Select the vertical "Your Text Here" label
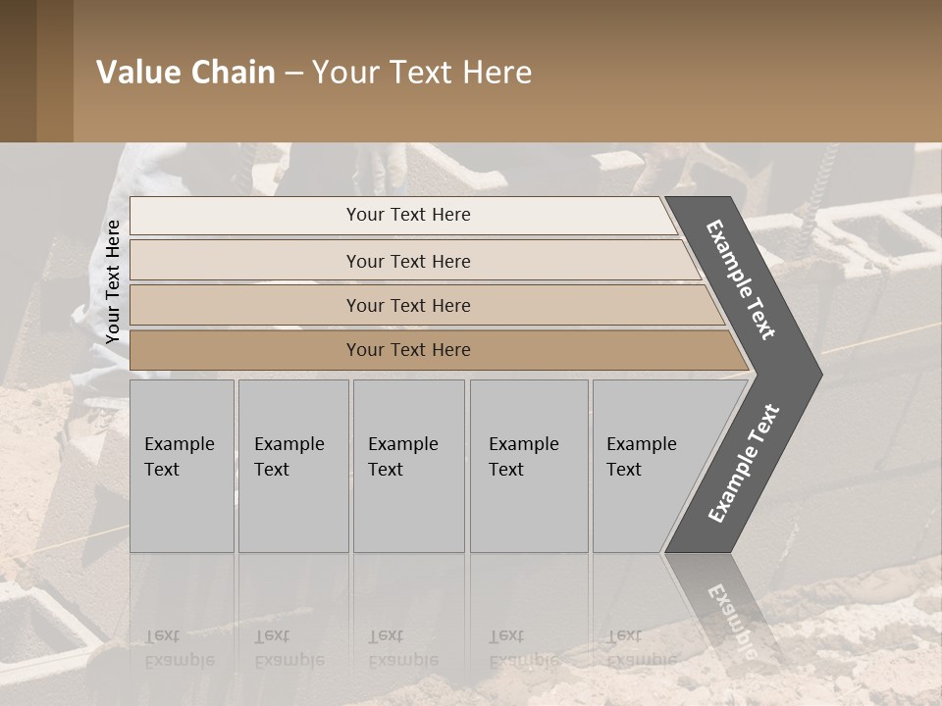This screenshot has width=942, height=706. click(x=113, y=281)
